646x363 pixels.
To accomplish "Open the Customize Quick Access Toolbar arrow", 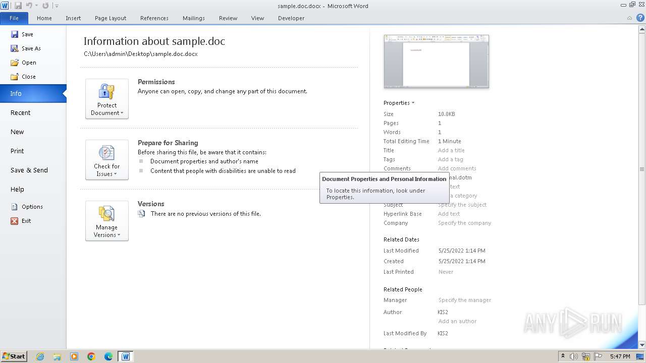I will coord(57,6).
